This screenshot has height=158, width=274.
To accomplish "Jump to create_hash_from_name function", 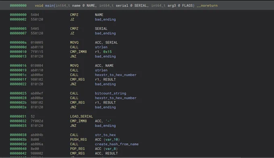I will coord(117,144).
